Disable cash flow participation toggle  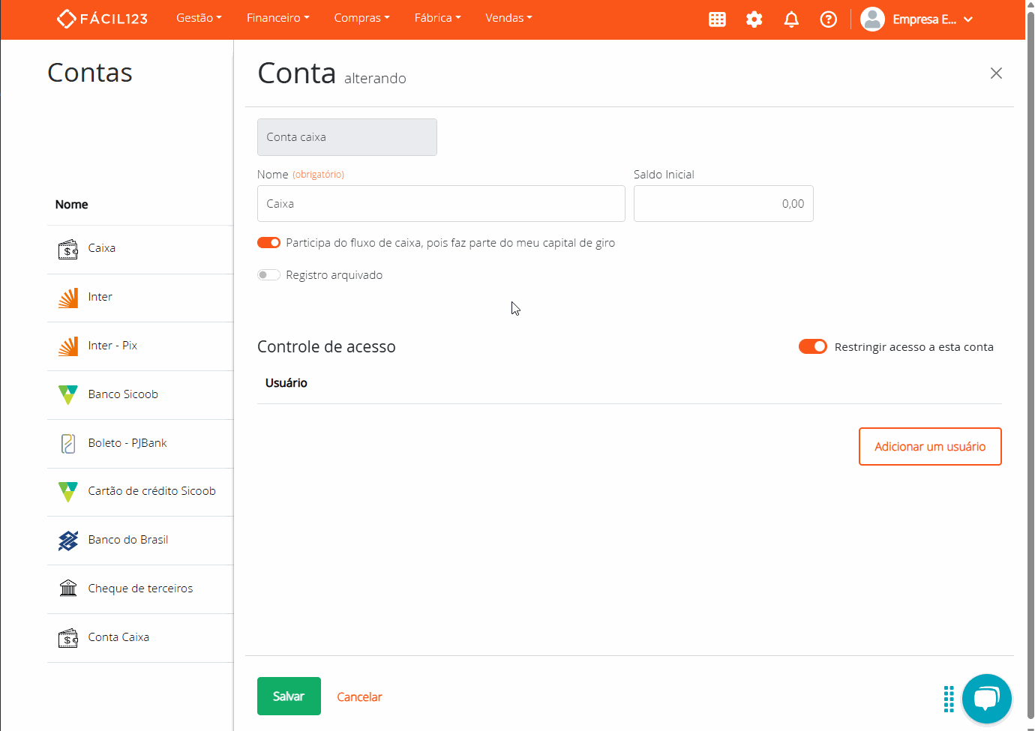268,243
